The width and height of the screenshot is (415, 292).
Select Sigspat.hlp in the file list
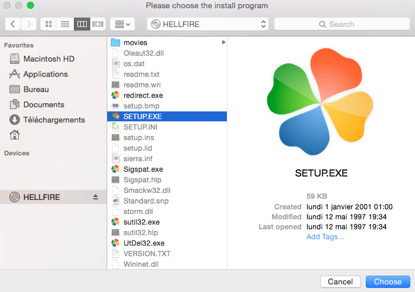167,180
